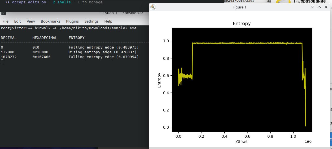Viewport: 332px width, 149px height.
Task: Open the File menu in Konsole
Action: [x=5, y=21]
